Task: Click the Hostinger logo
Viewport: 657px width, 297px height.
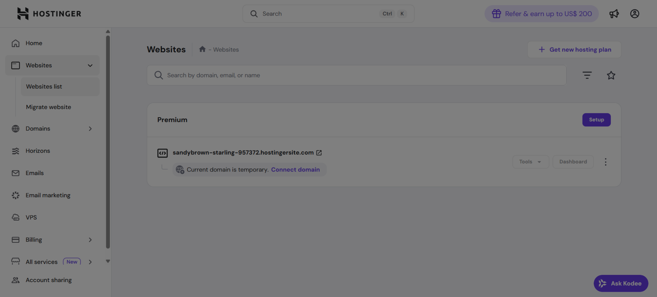Action: [49, 14]
